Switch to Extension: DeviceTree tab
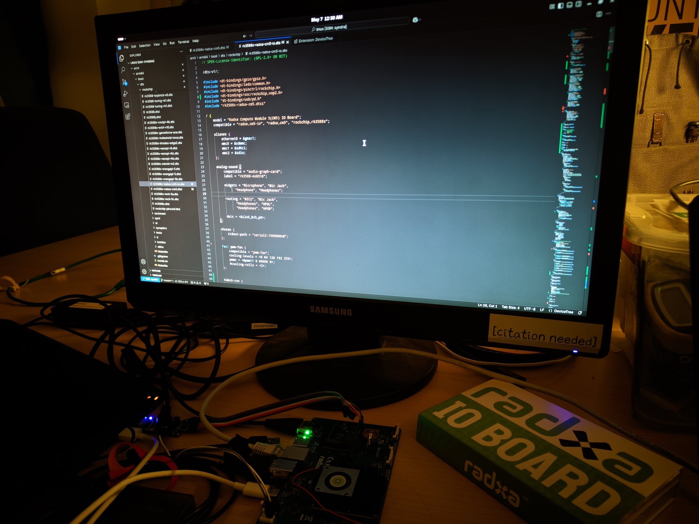The height and width of the screenshot is (524, 699). coord(313,40)
